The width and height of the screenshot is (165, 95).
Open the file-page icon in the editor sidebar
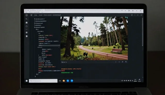pyautogui.click(x=27, y=23)
